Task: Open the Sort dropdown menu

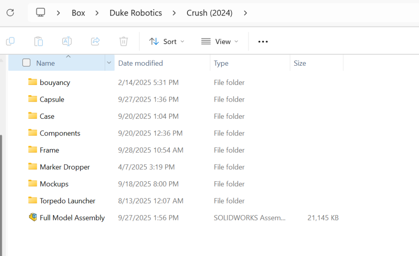Action: pyautogui.click(x=167, y=41)
